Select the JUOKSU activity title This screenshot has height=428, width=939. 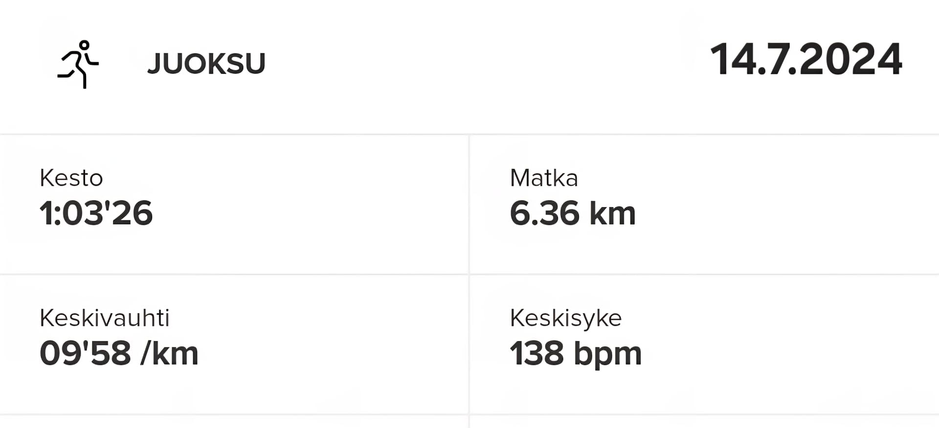[x=206, y=64]
